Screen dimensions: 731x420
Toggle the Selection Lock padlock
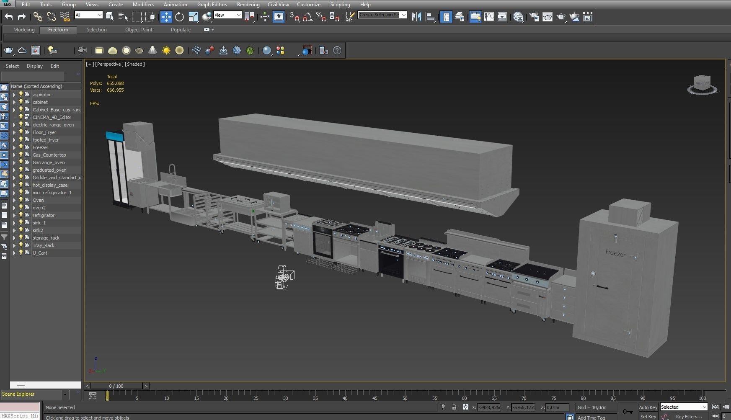coord(454,407)
